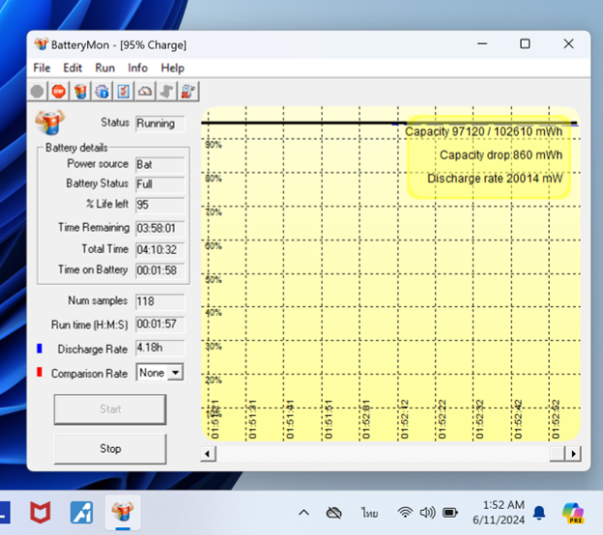Open notifications bell icon
Screen dimensions: 603x535
coord(539,513)
